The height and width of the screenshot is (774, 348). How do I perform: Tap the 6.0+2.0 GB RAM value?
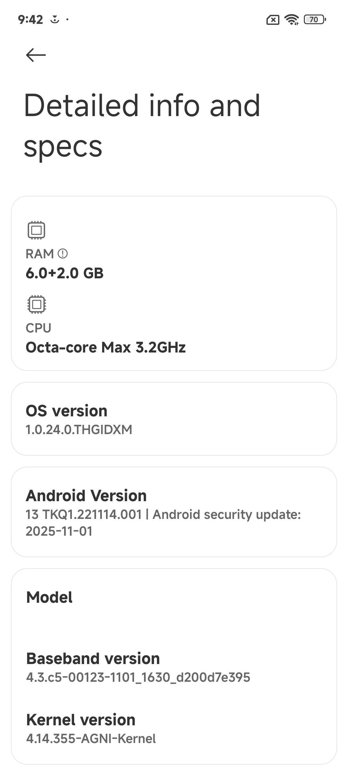point(64,273)
